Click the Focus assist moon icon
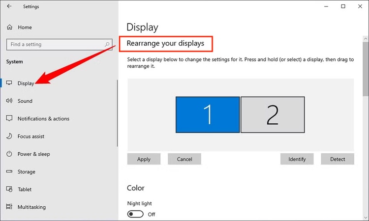Screen dimensions: 369x221 tap(9, 136)
